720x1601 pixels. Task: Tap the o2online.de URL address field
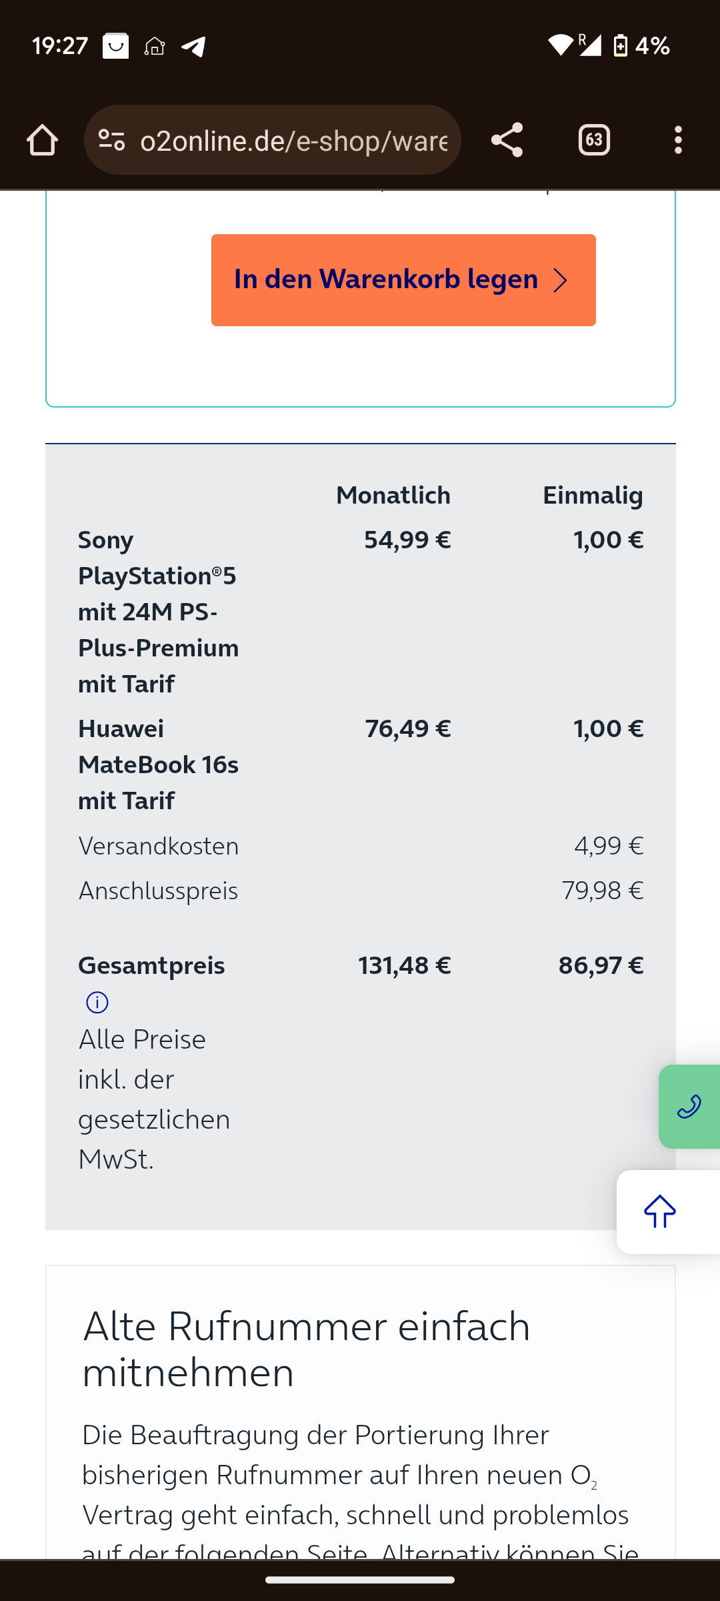pyautogui.click(x=294, y=140)
